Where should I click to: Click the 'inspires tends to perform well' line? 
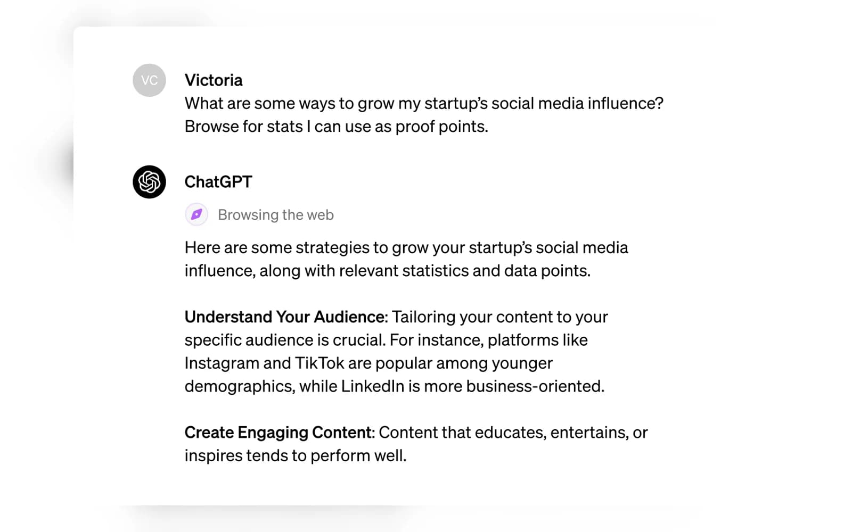coord(296,456)
